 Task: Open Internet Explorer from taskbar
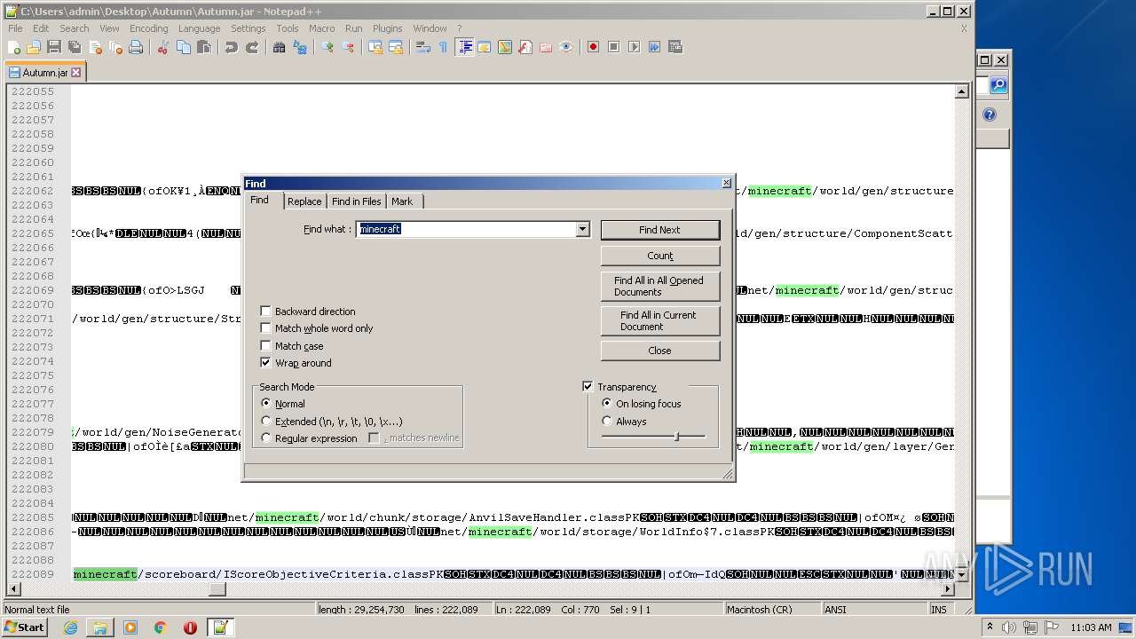[70, 627]
